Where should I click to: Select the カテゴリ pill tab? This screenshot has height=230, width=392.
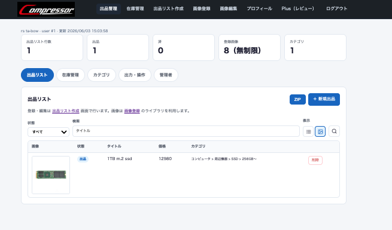102,75
